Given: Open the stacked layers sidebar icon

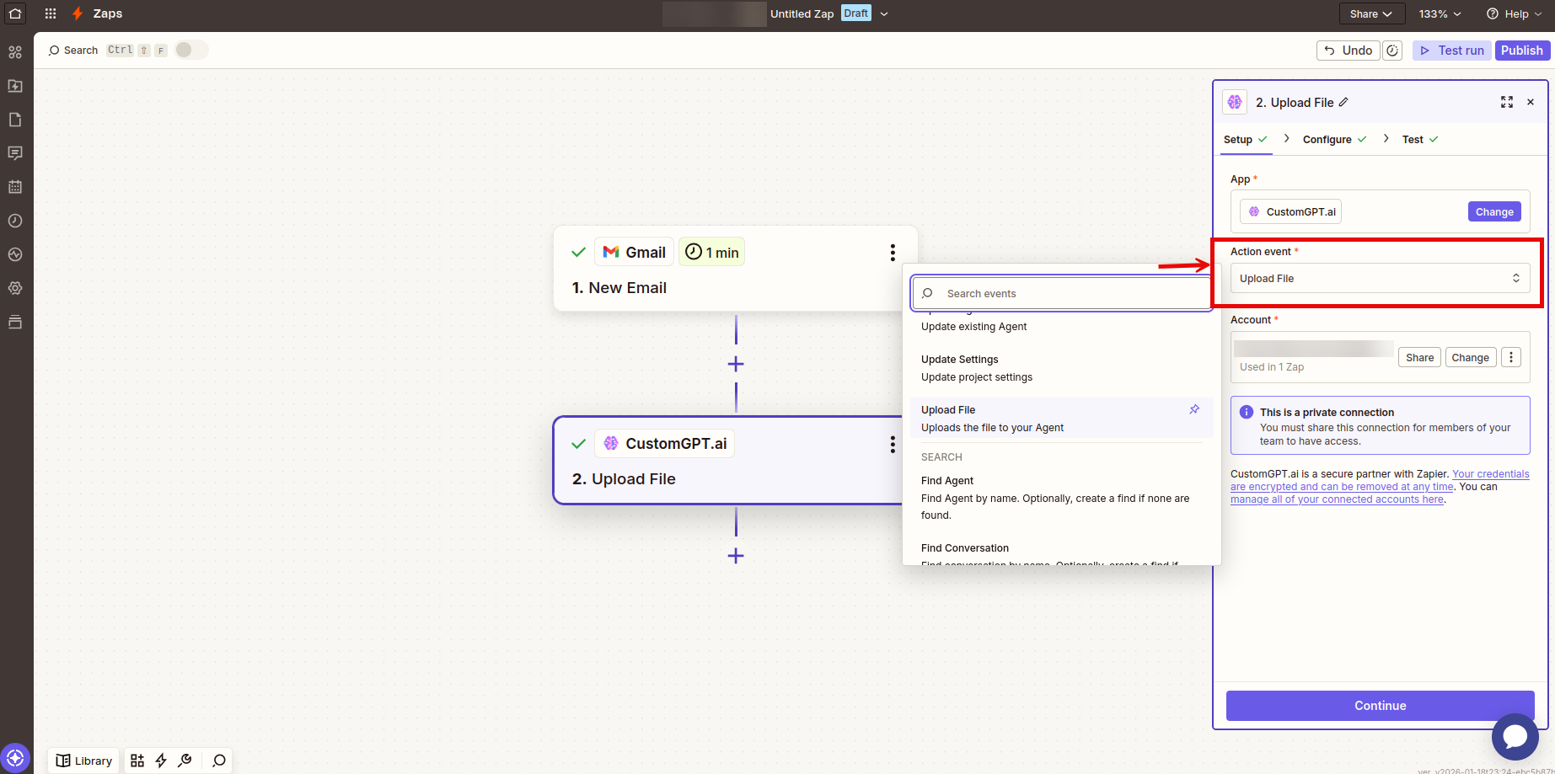Looking at the screenshot, I should (15, 322).
